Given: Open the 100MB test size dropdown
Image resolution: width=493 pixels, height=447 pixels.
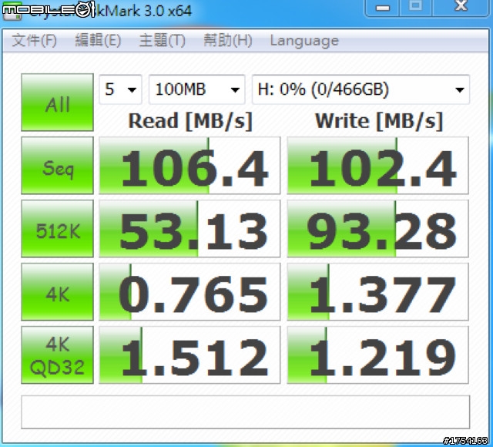Looking at the screenshot, I should point(197,89).
